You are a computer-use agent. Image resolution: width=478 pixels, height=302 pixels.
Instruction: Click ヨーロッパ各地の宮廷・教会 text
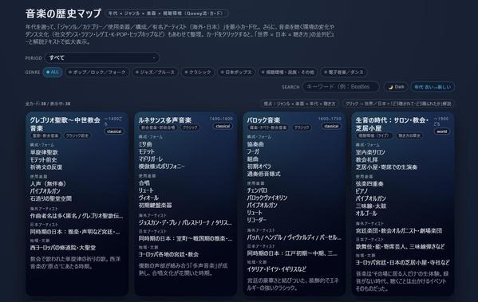click(168, 254)
